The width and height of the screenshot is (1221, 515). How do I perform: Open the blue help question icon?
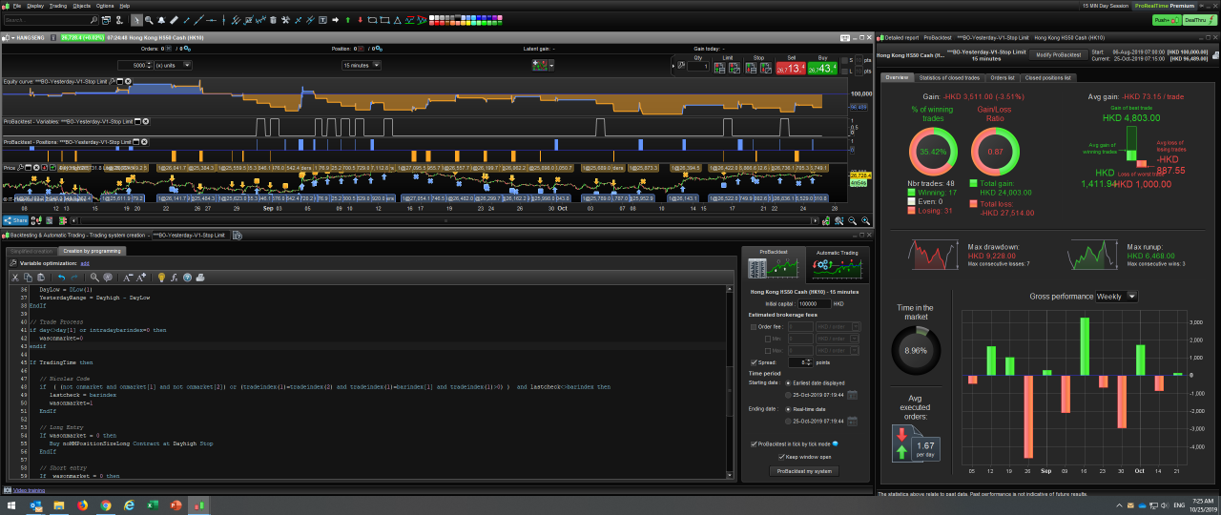point(187,278)
